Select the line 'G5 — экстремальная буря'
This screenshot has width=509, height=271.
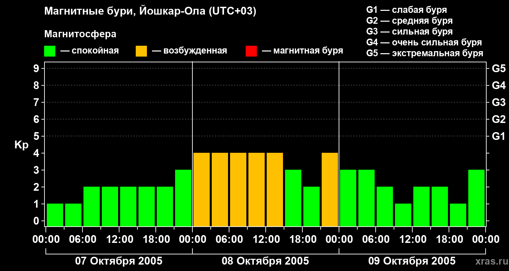(425, 53)
